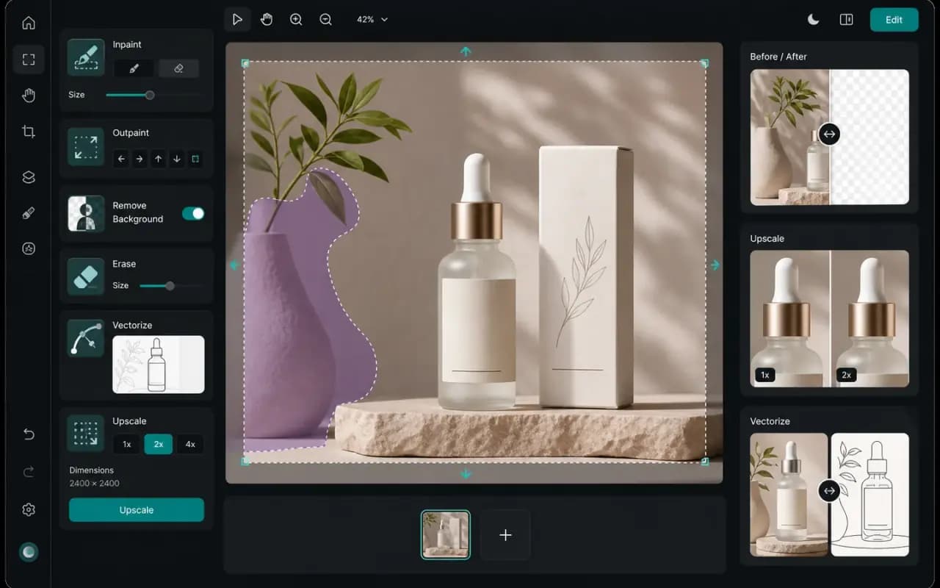Select the pointer tool in top toolbar
940x588 pixels.
point(237,20)
